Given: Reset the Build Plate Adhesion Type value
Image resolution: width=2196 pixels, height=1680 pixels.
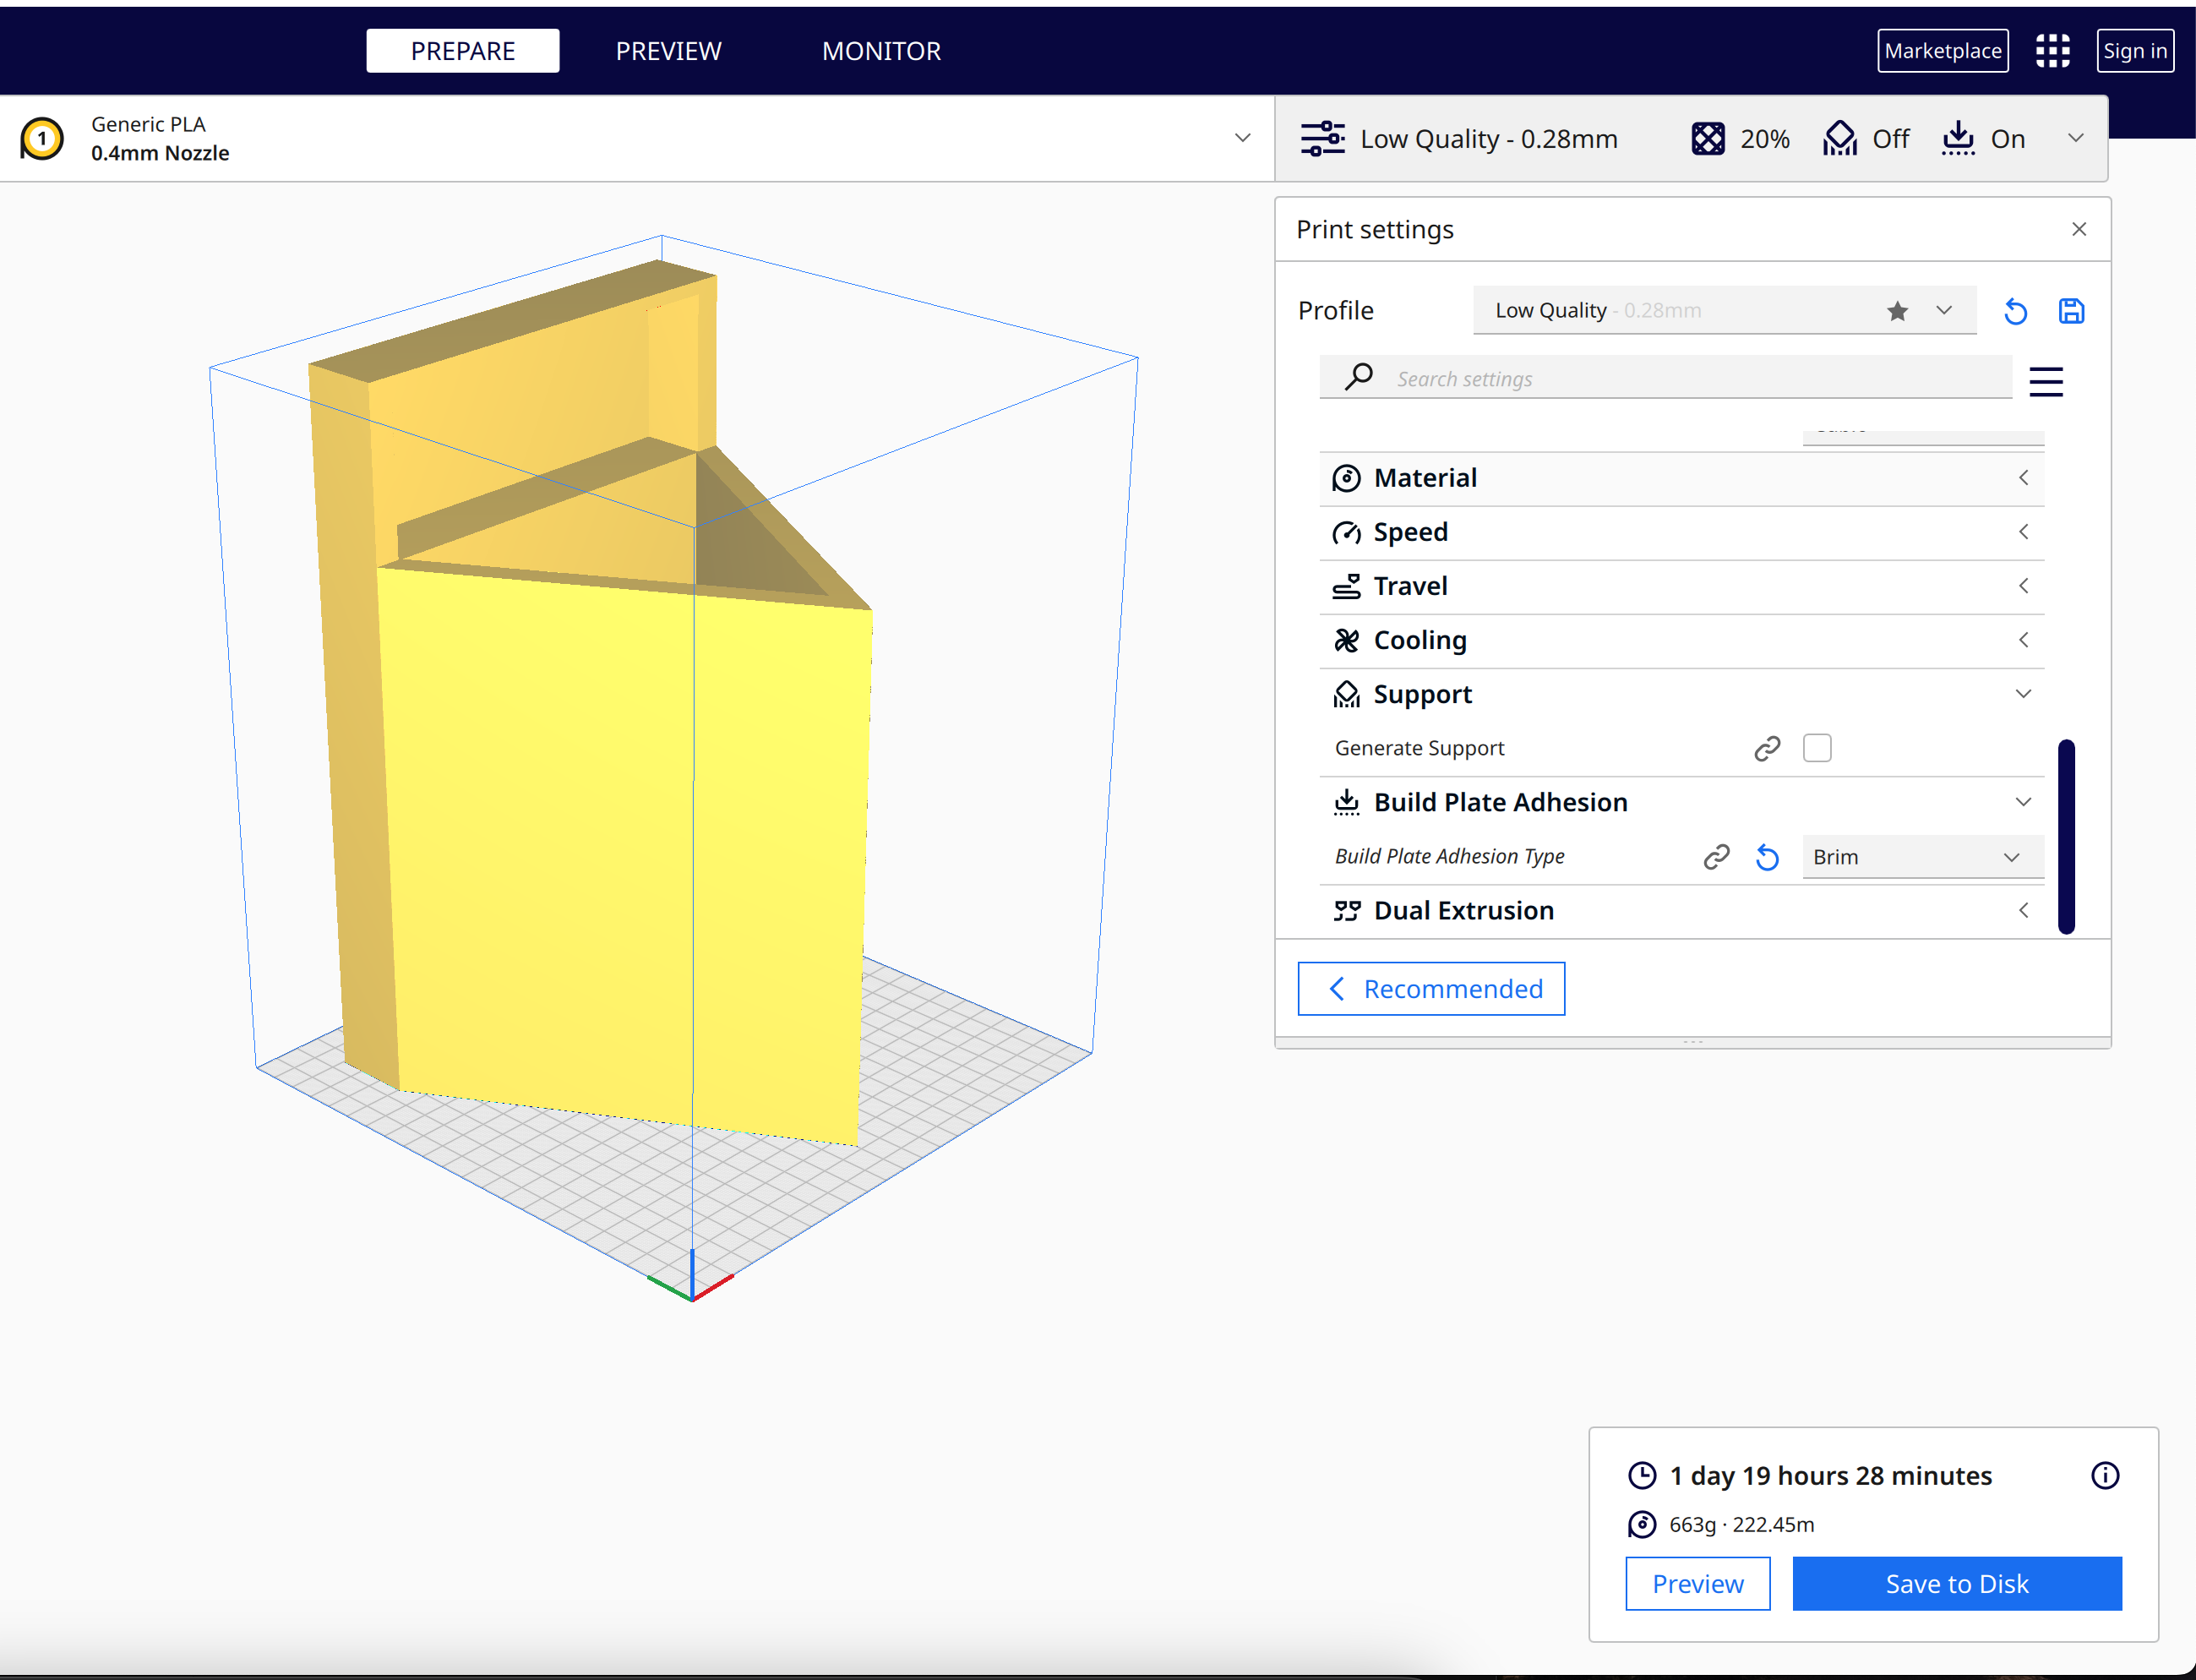Looking at the screenshot, I should (x=1767, y=857).
